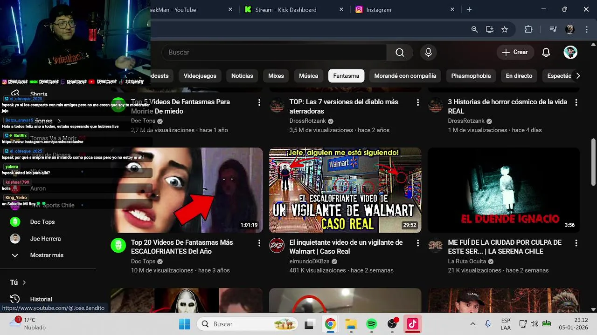Open a new Chrome tab

469,9
